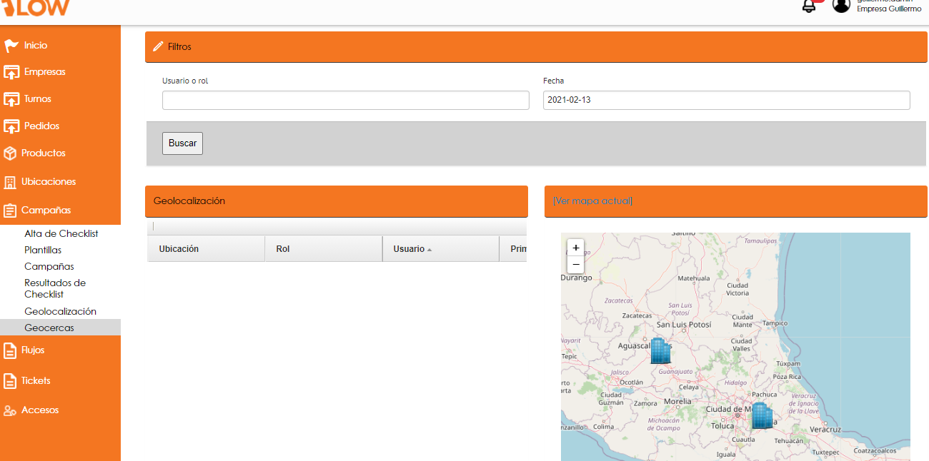Expand the Tickets menu section
Viewport: 929px width, 461px height.
click(x=36, y=381)
